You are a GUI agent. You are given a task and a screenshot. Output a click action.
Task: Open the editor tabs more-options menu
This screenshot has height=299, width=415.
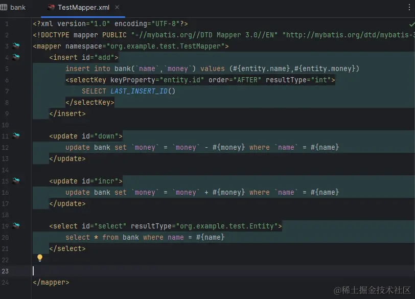pyautogui.click(x=409, y=7)
